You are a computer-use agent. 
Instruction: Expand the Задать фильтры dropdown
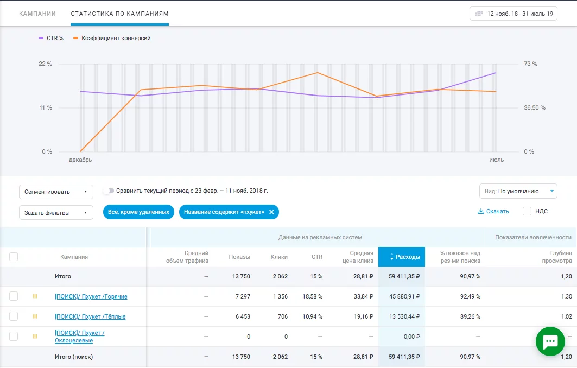(56, 213)
